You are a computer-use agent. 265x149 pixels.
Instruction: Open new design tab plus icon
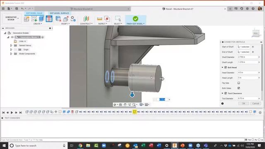(230, 9)
